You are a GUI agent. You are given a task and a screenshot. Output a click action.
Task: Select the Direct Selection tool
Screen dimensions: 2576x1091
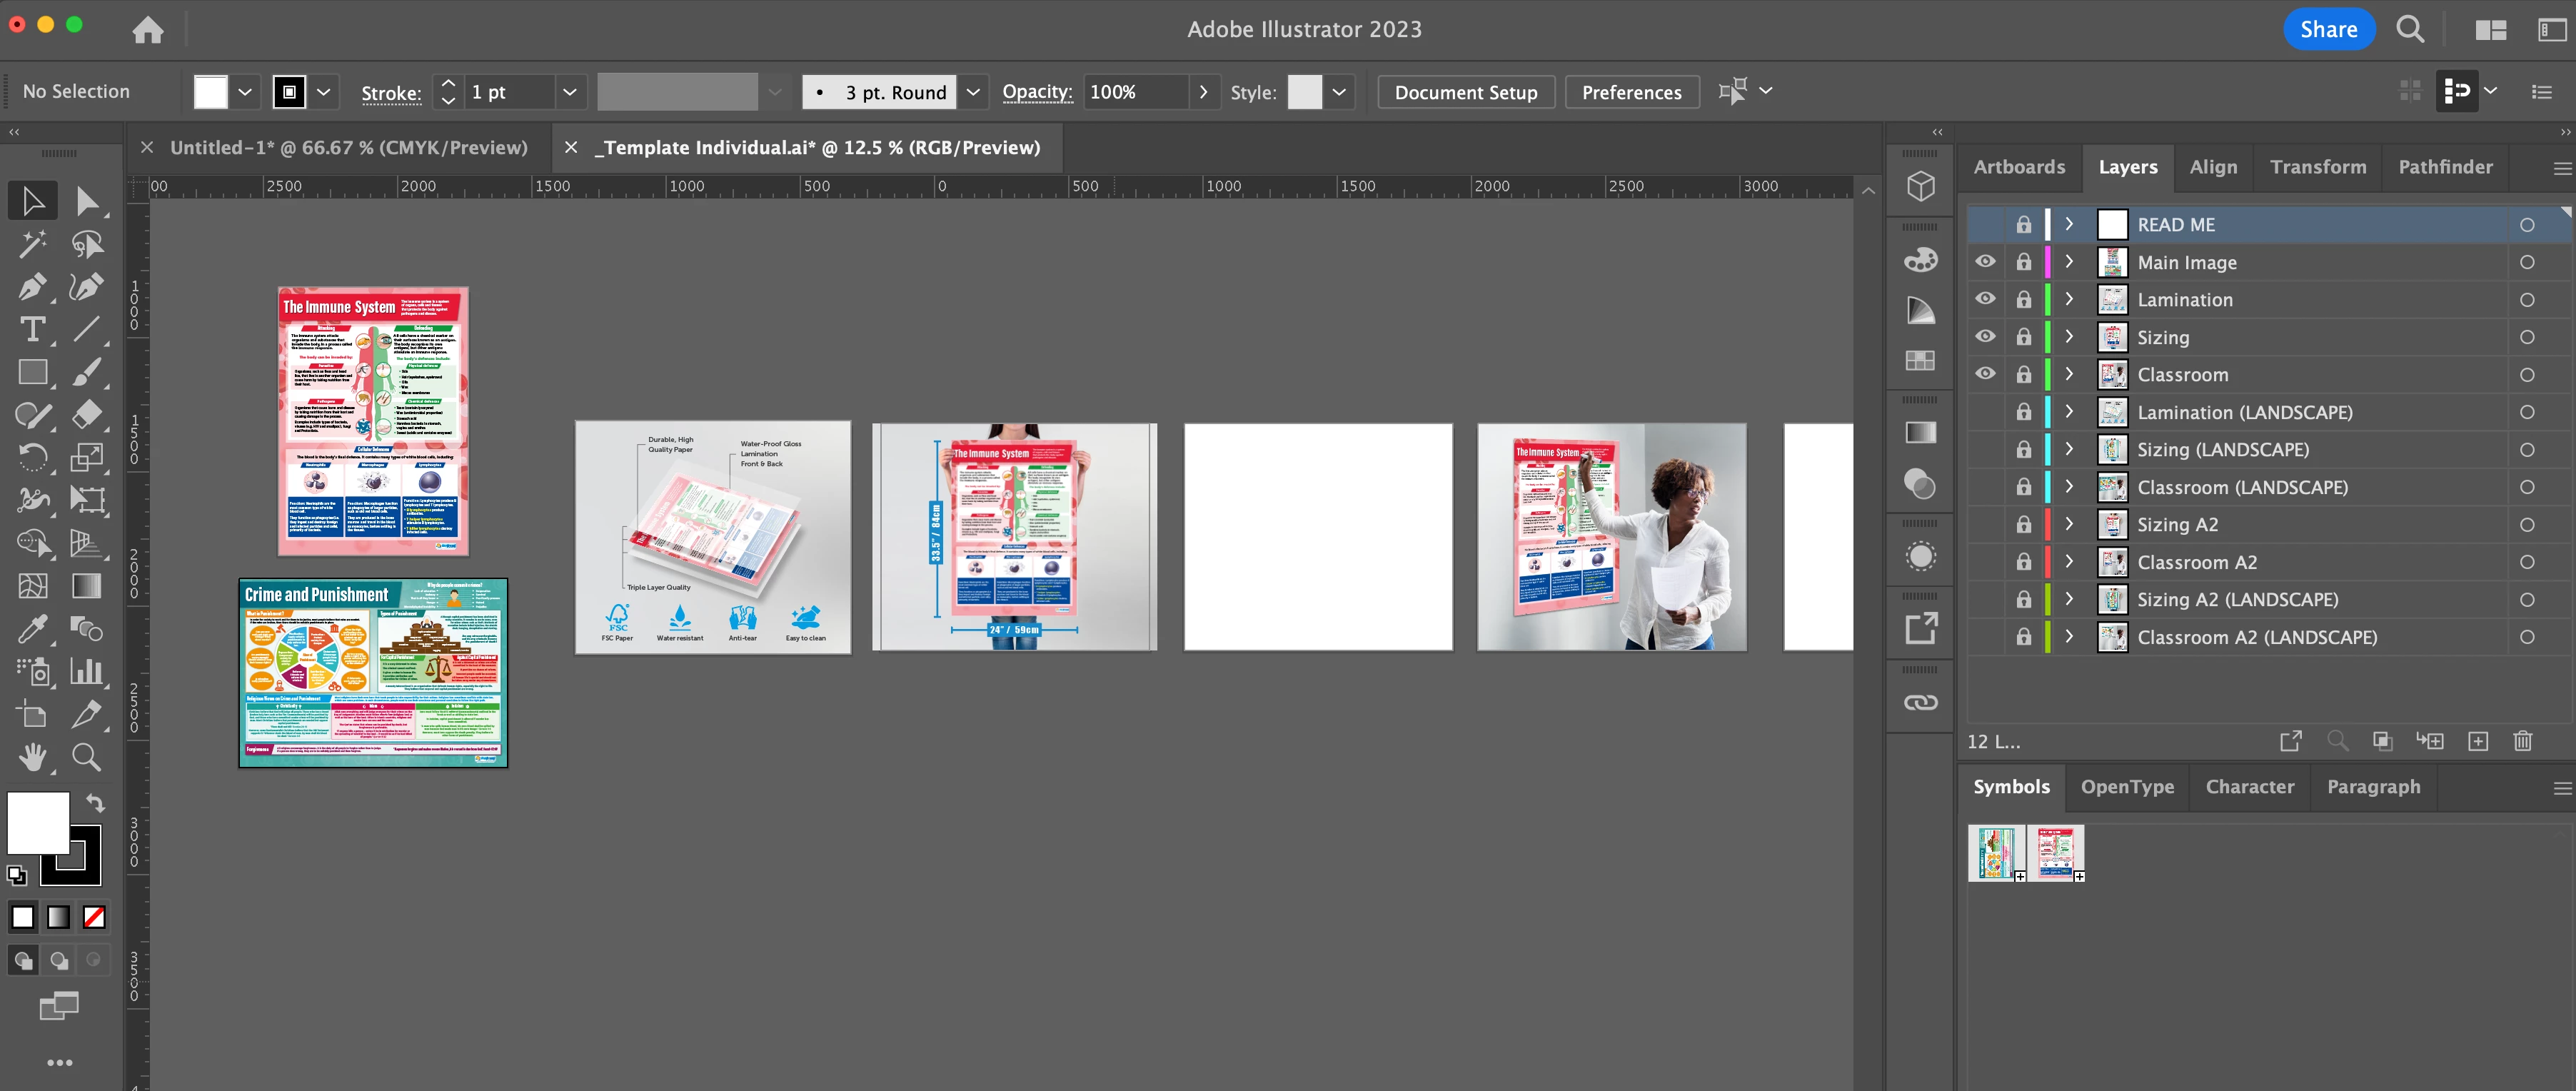(86, 201)
